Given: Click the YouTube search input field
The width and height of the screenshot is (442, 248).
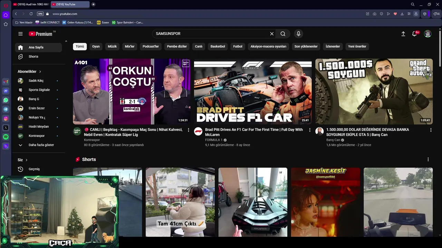Looking at the screenshot, I should (211, 34).
